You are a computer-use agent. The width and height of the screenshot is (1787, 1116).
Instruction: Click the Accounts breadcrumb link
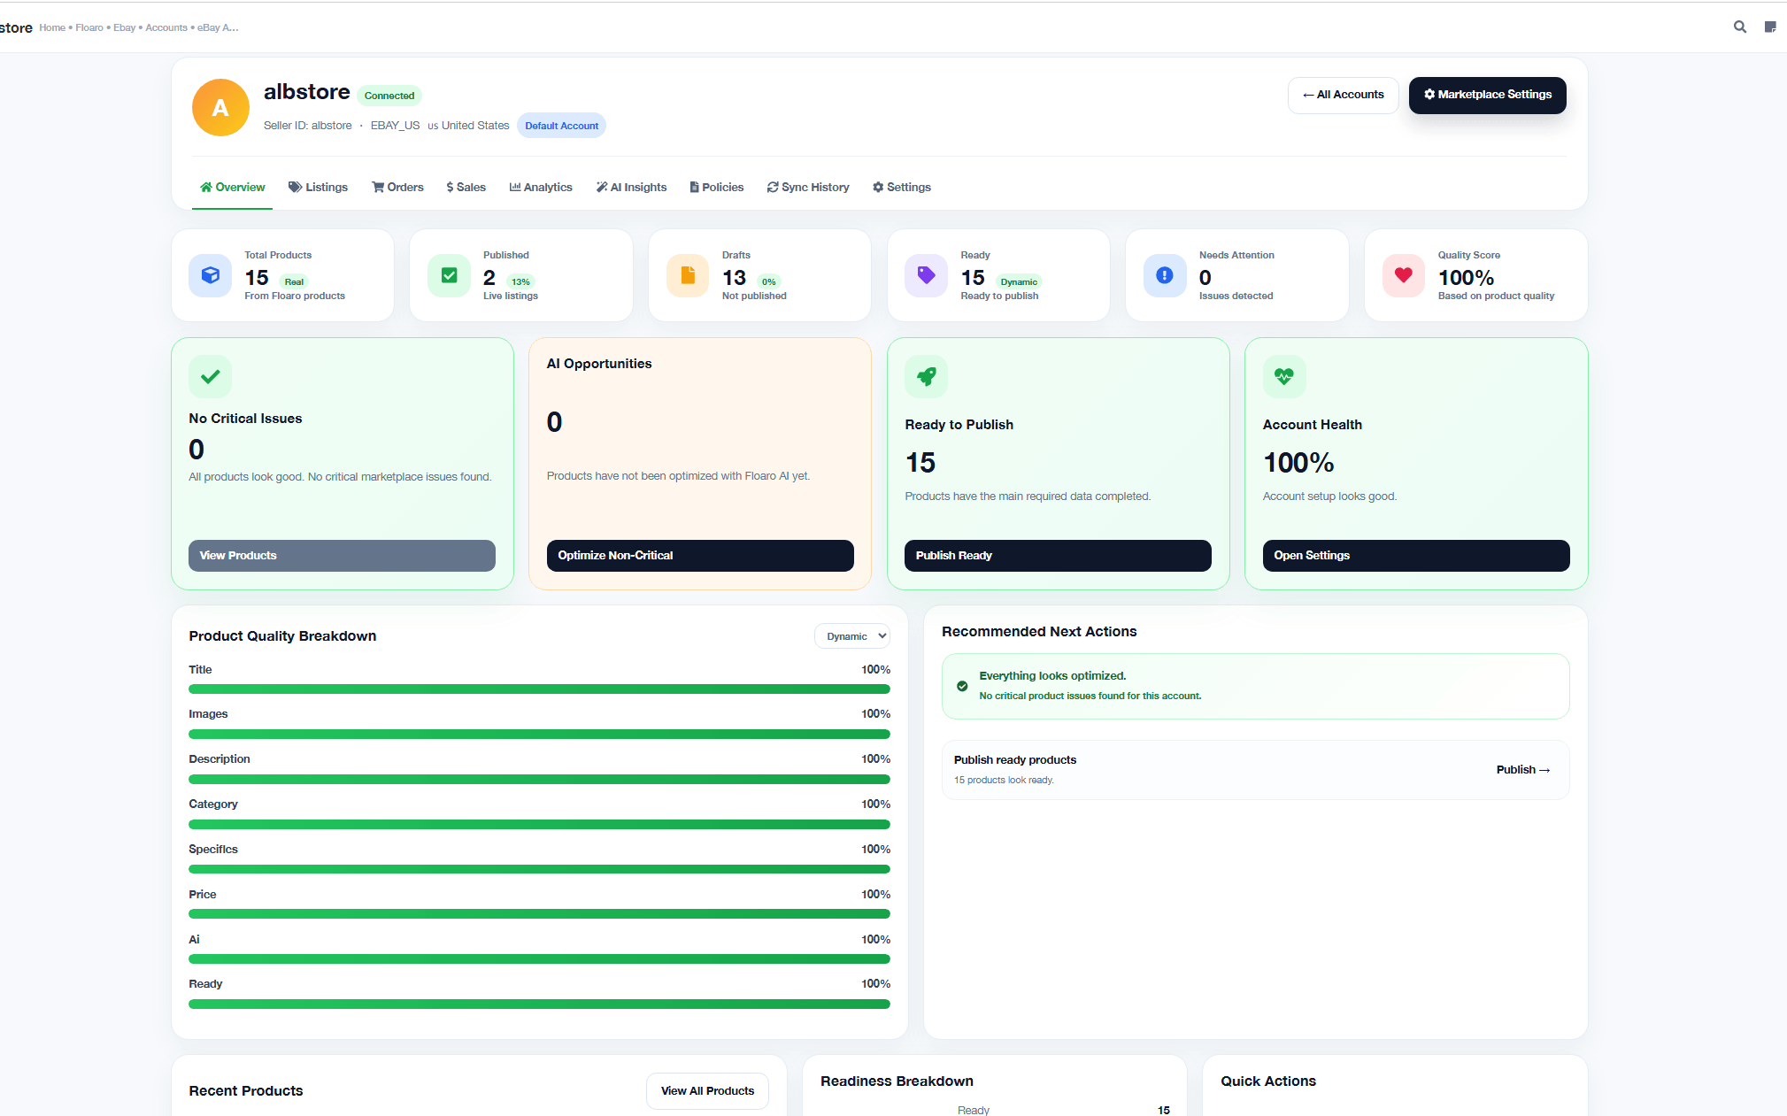(166, 27)
